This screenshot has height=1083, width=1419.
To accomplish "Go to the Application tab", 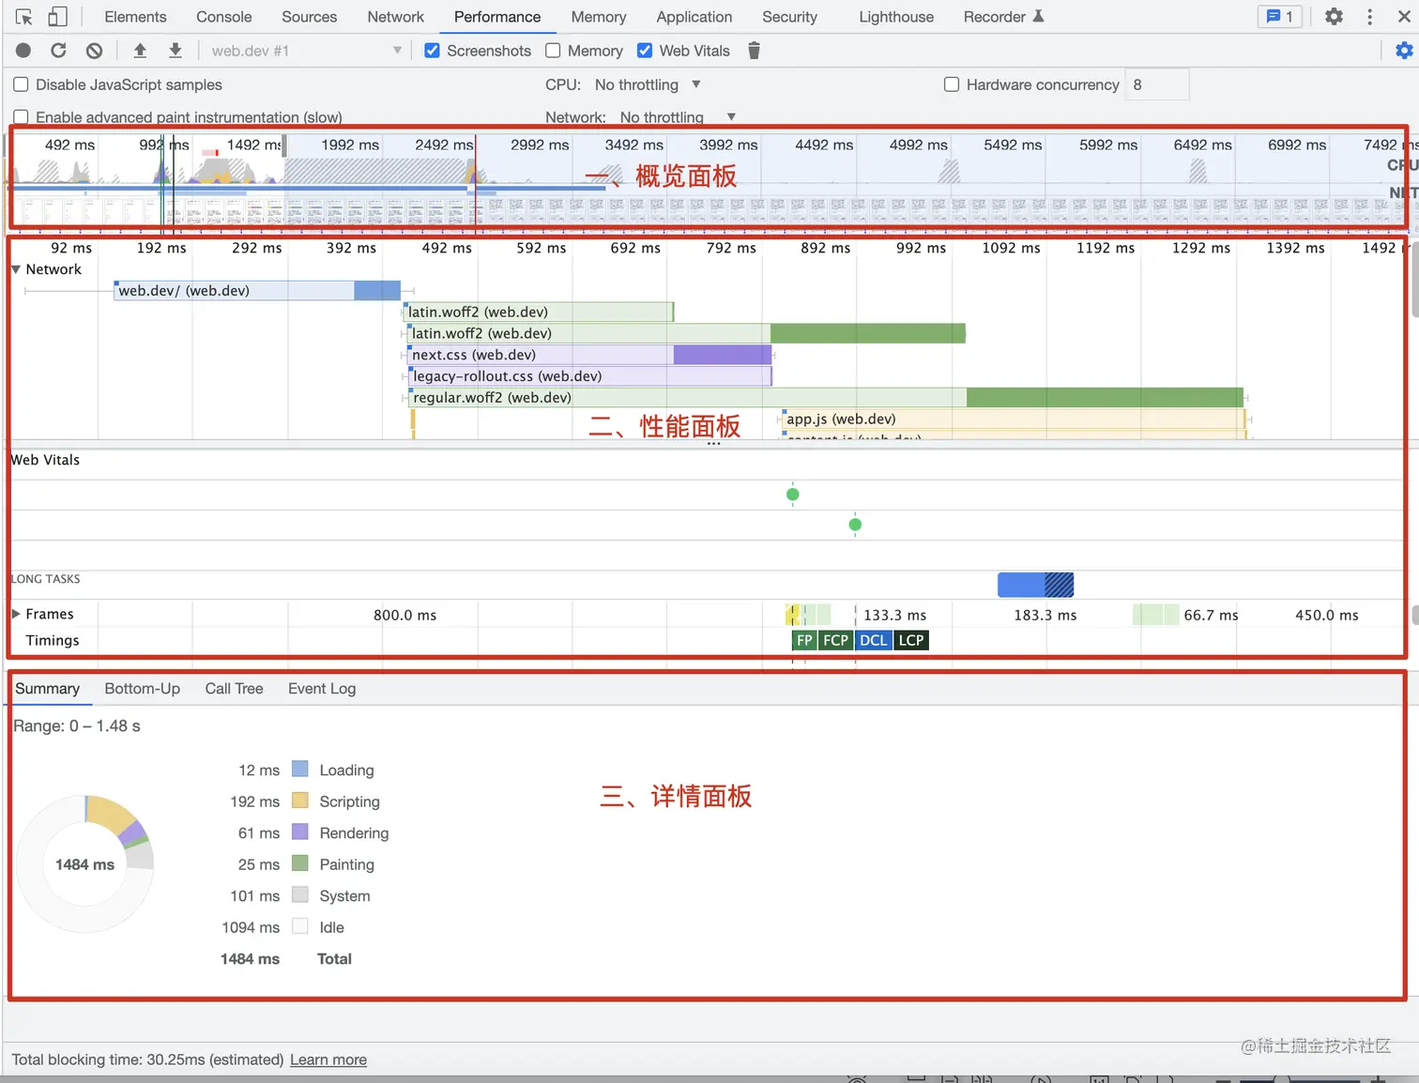I will pyautogui.click(x=694, y=17).
